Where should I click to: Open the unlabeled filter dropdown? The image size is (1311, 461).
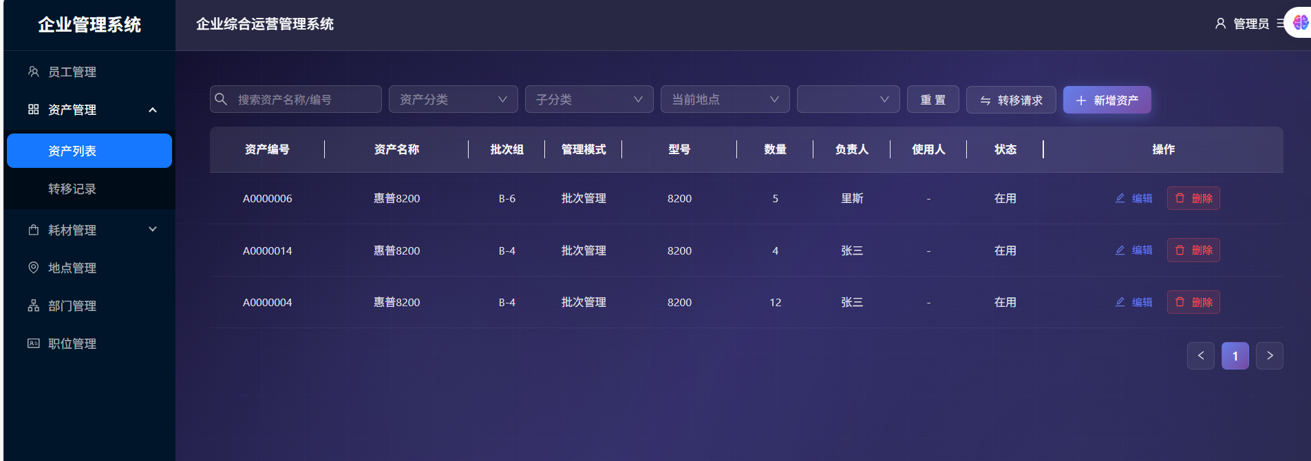point(848,99)
